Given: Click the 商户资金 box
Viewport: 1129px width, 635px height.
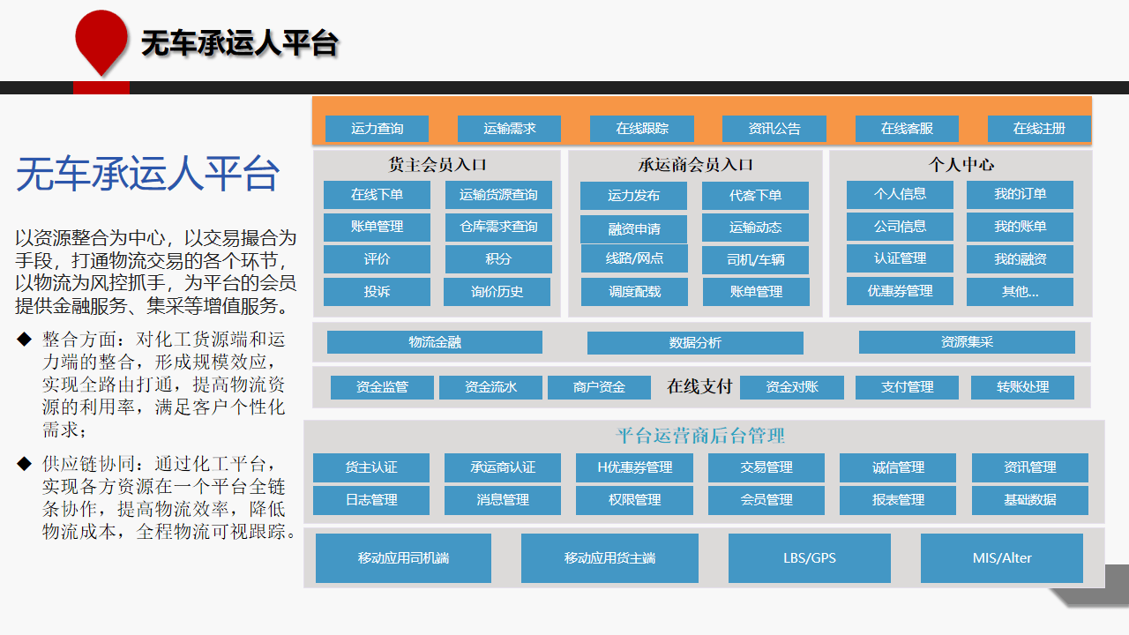Looking at the screenshot, I should tap(599, 387).
